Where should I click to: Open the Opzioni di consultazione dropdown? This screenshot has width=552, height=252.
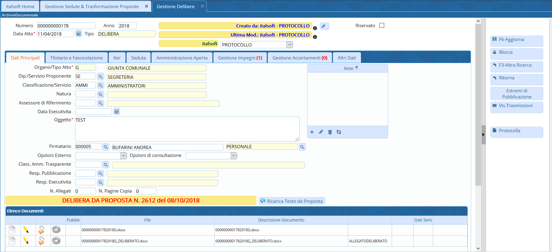coord(234,156)
